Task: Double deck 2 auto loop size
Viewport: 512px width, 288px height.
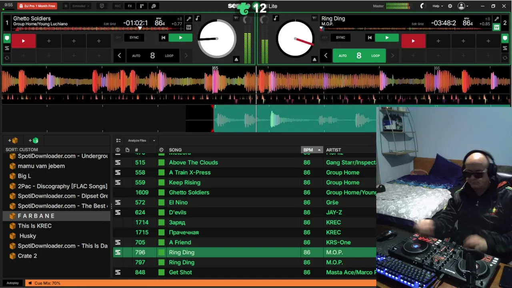Action: point(392,56)
